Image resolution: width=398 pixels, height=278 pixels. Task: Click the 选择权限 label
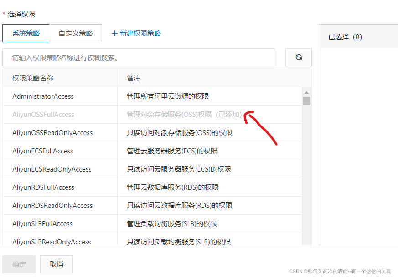[x=21, y=14]
